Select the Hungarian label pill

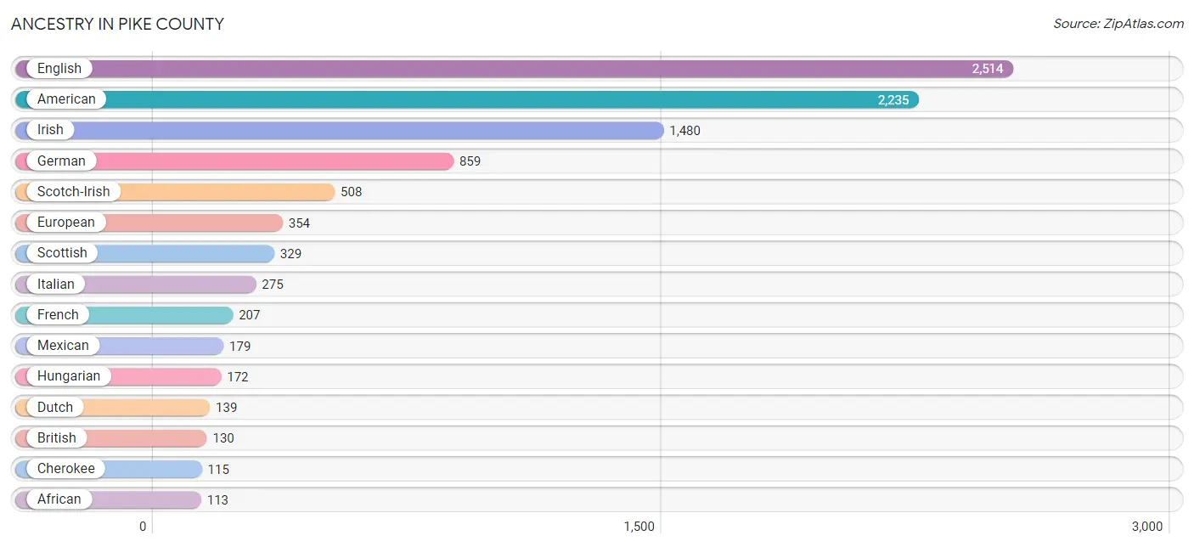68,376
